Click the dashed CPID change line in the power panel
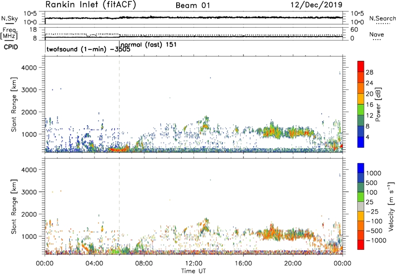The height and width of the screenshot is (274, 396). point(119,104)
